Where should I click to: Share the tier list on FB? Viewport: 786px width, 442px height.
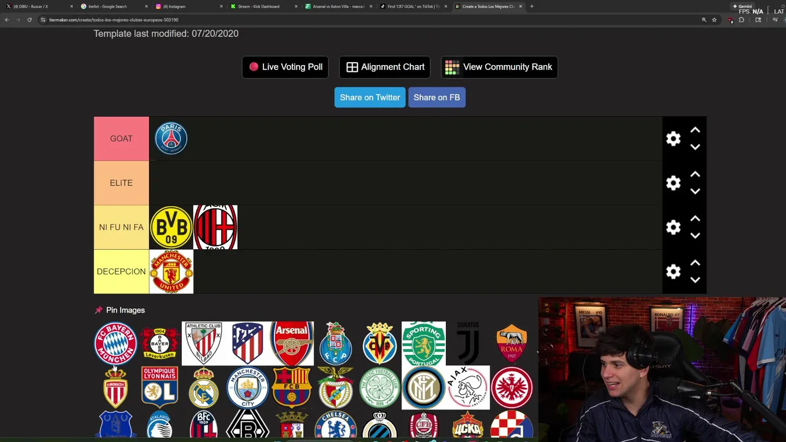click(x=437, y=97)
